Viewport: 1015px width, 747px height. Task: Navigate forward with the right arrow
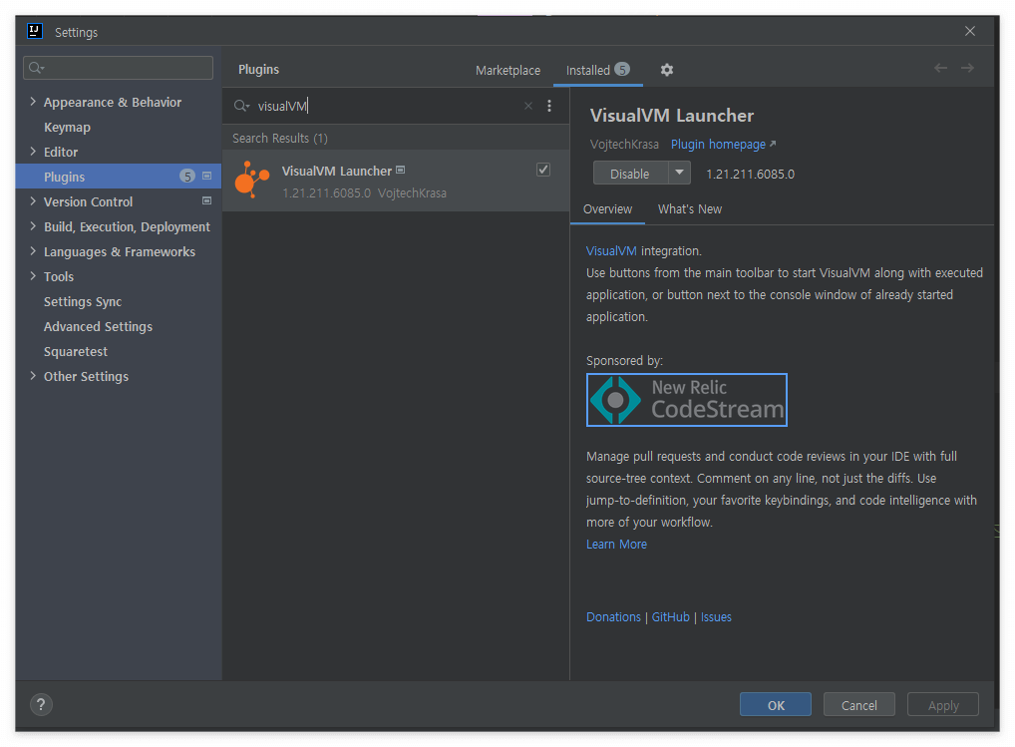point(967,68)
